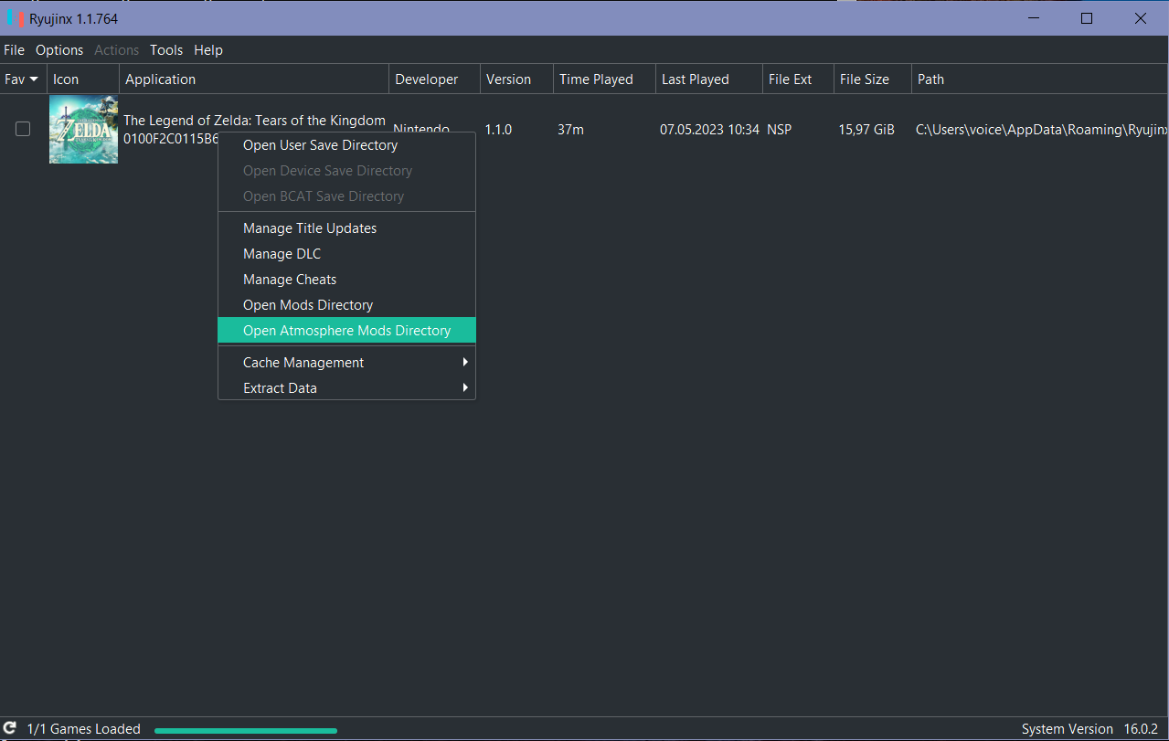Click the game title Tears of the Kingdom
The height and width of the screenshot is (741, 1169).
click(254, 121)
